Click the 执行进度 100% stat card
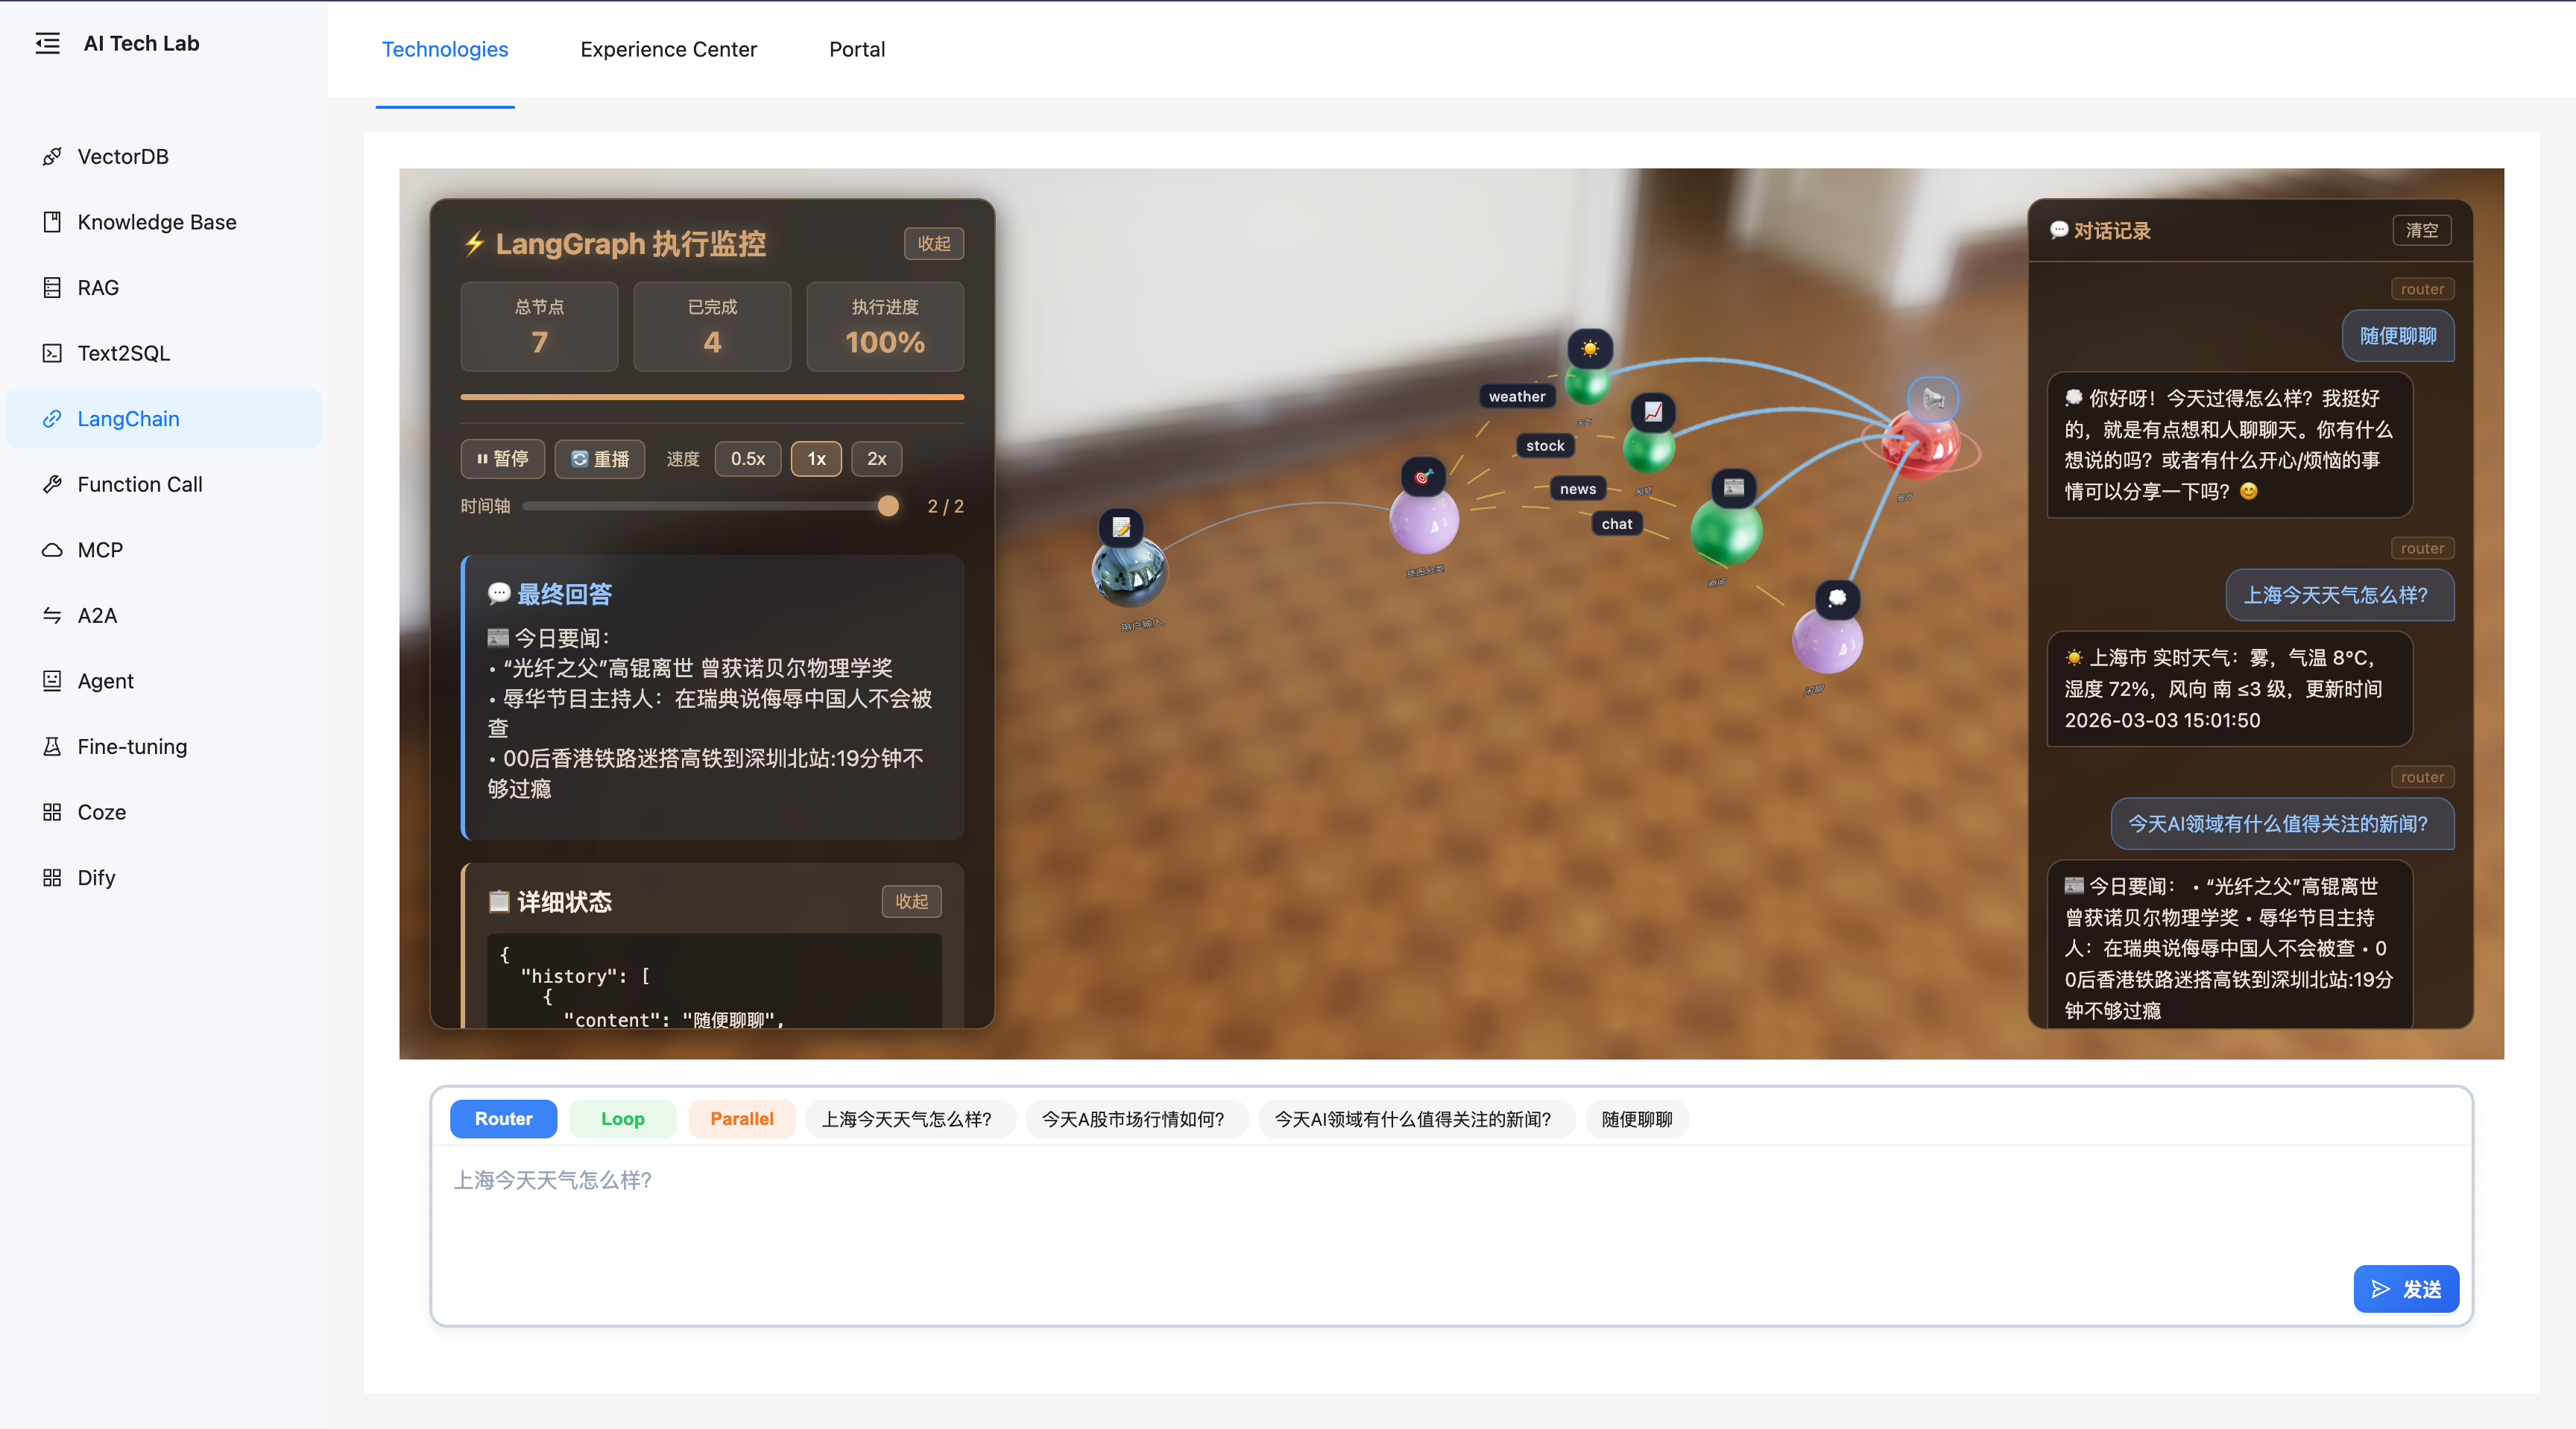The image size is (2576, 1429). point(885,327)
